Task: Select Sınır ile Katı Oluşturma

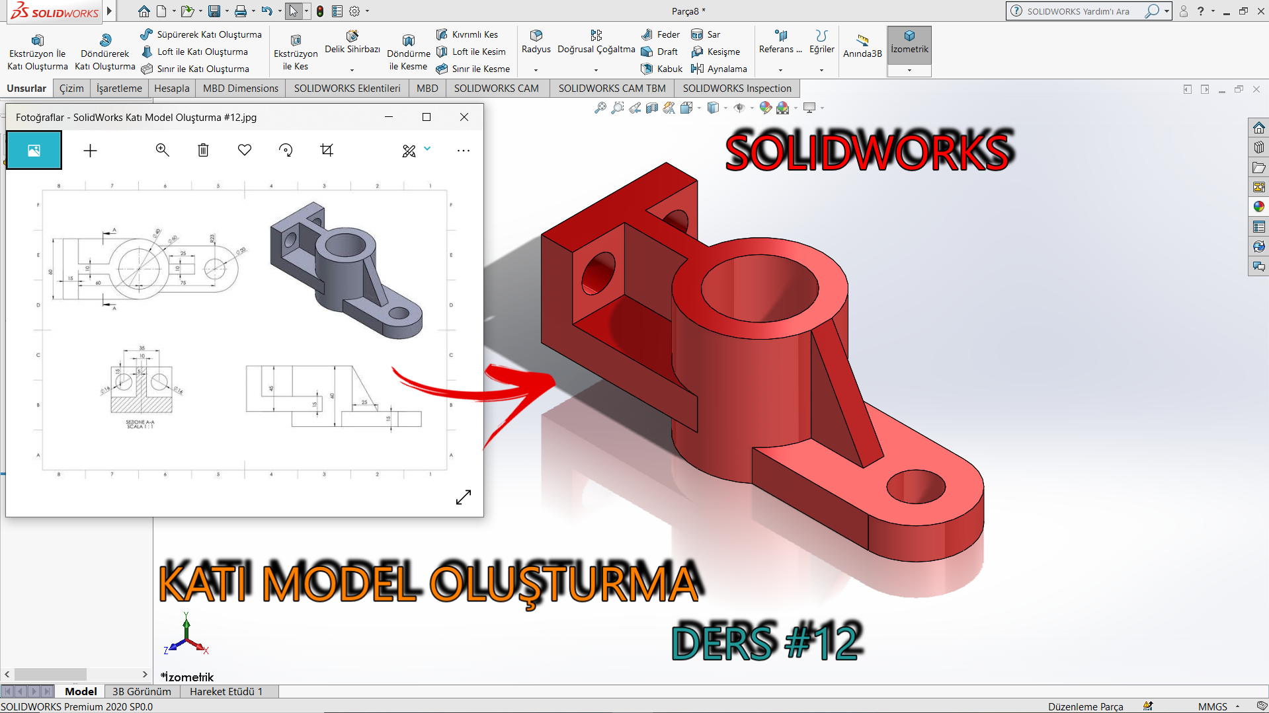Action: [196, 69]
